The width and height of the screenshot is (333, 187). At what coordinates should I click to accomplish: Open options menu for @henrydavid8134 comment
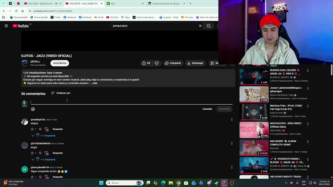coord(232,167)
